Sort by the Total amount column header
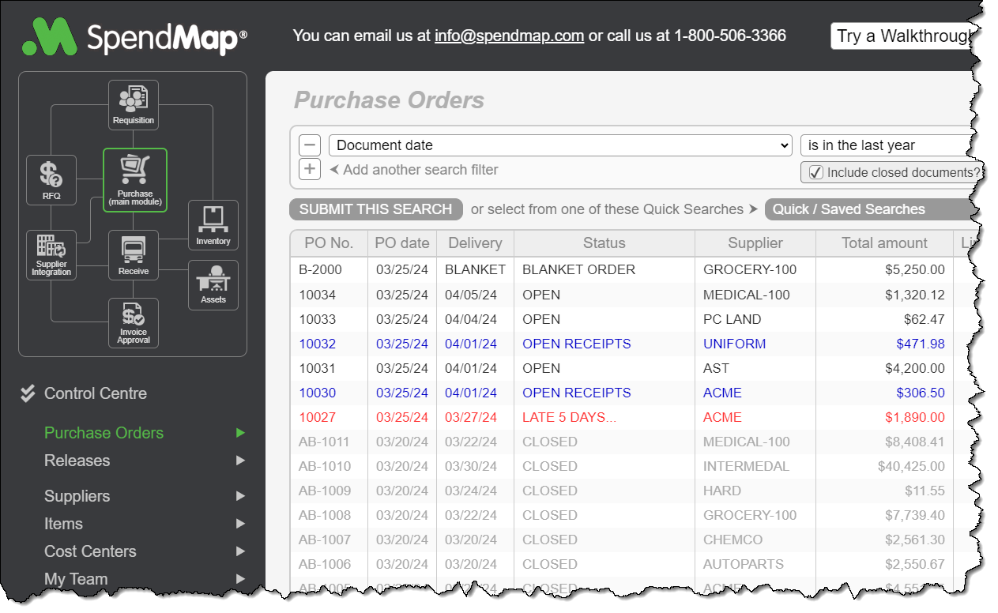The width and height of the screenshot is (998, 613). coord(885,243)
